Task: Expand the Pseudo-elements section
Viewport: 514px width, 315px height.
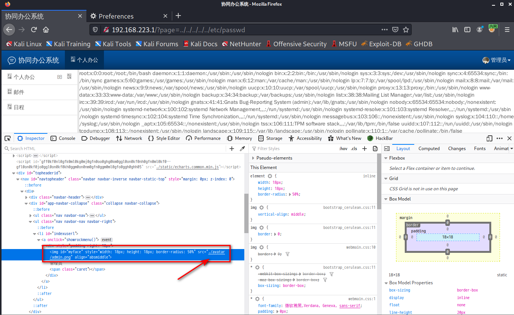Action: 253,158
